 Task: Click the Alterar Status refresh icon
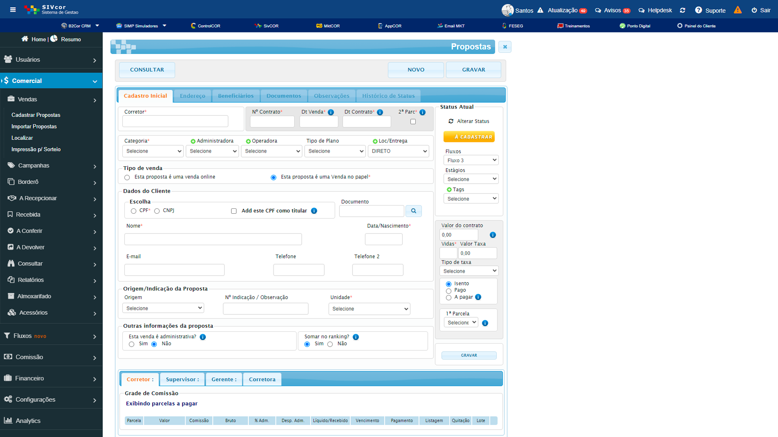[451, 121]
